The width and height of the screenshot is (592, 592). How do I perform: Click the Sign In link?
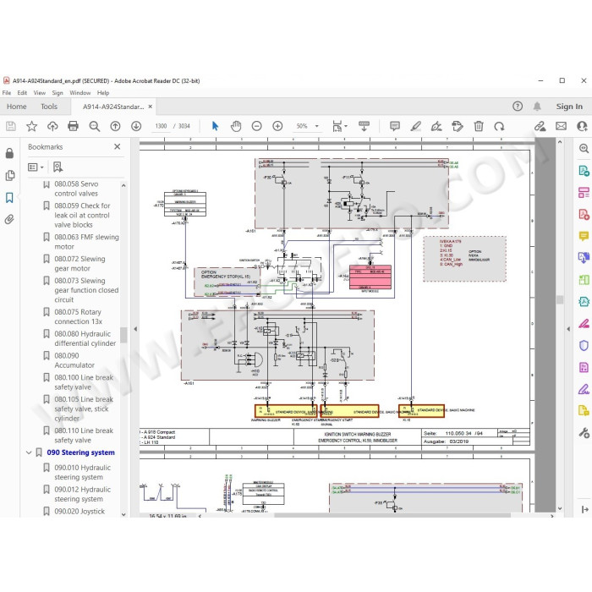coord(569,107)
